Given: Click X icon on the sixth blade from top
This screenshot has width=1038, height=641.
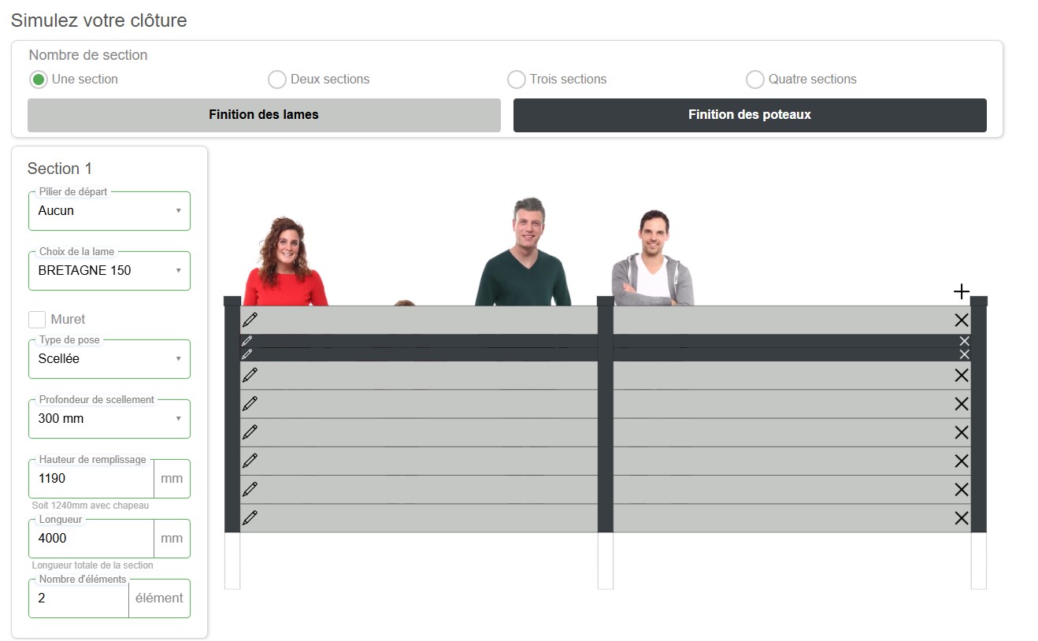Looking at the screenshot, I should click(961, 432).
